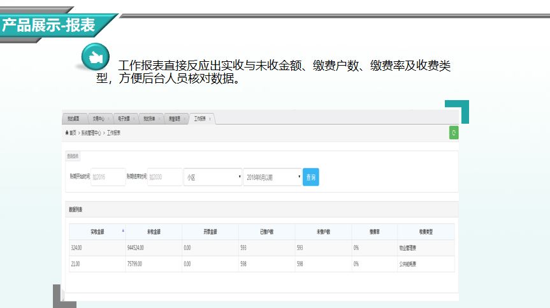Click the 收费类型 column header
Image resolution: width=550 pixels, height=308 pixels.
[426, 232]
